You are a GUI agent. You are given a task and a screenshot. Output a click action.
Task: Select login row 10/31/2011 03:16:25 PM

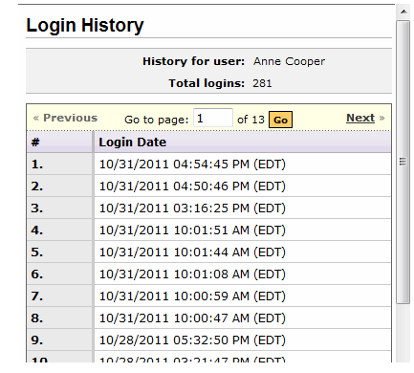209,208
